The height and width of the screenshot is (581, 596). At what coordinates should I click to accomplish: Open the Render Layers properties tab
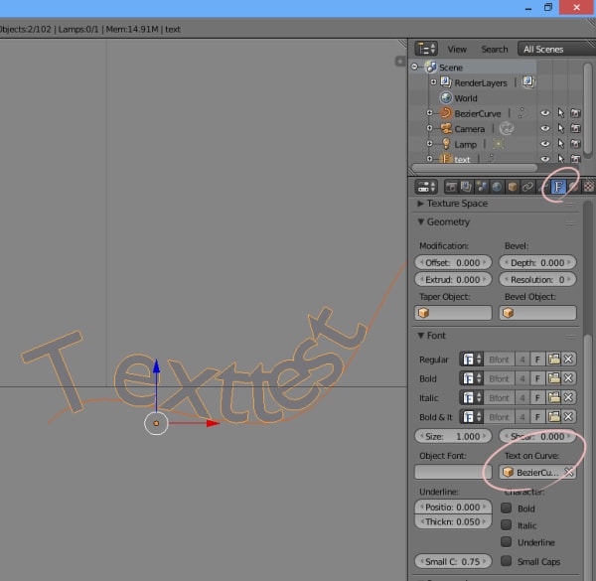click(x=467, y=187)
